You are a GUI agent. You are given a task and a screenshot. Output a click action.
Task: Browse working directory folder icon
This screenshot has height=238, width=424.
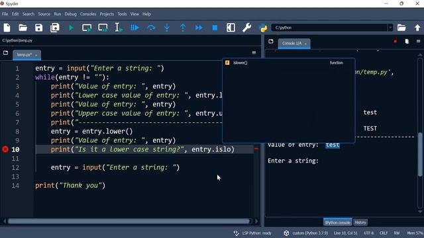point(401,28)
